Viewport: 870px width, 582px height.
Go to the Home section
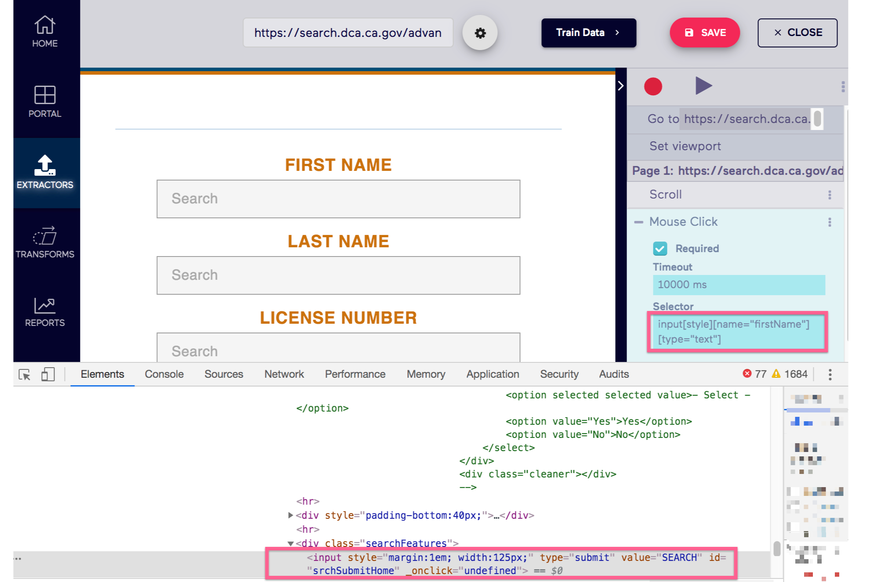point(44,30)
